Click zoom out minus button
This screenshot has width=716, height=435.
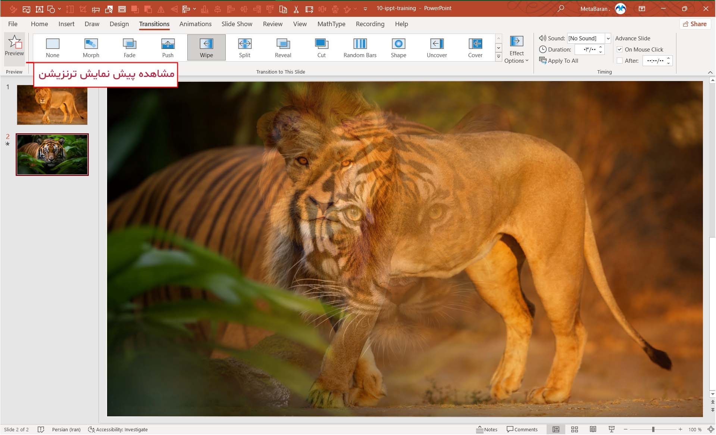[x=626, y=429]
